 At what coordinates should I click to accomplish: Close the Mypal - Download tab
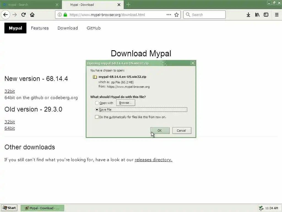[119, 5]
